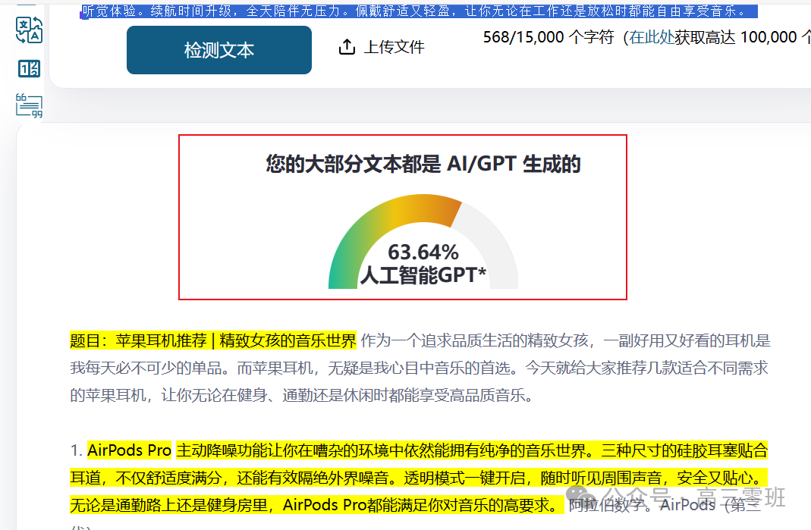This screenshot has height=530, width=811.
Task: Open the translation tool icon in sidebar
Action: [x=29, y=30]
